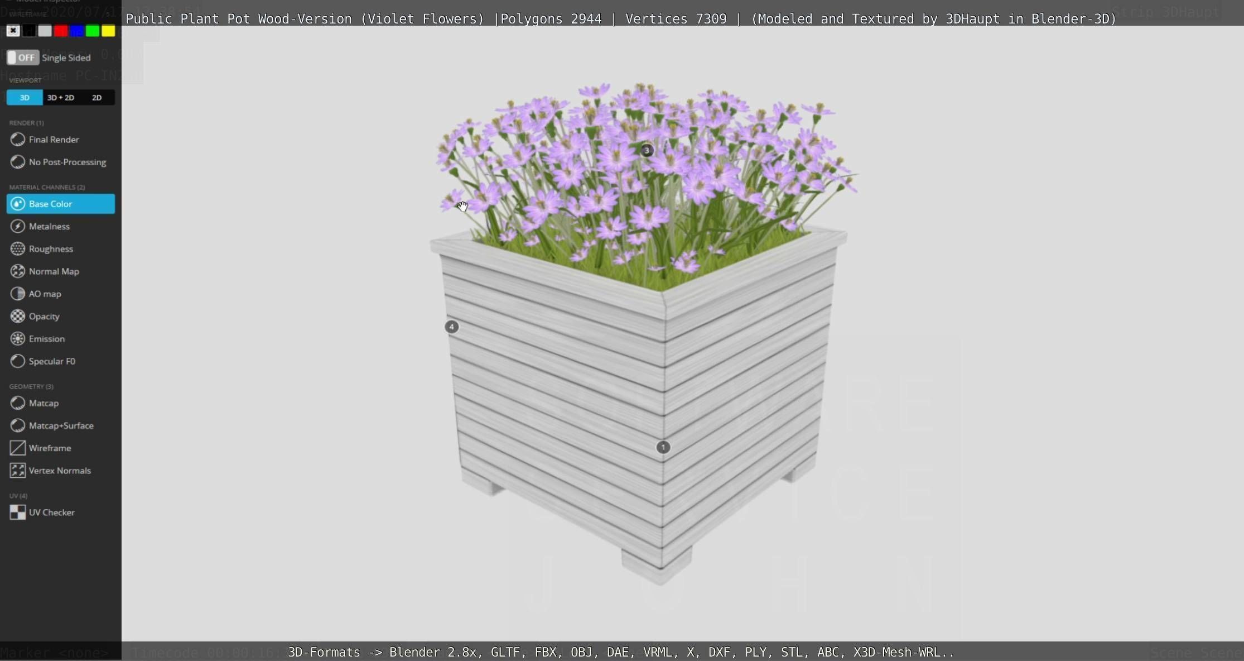The height and width of the screenshot is (661, 1244).
Task: Select the Specular F0 icon
Action: pyautogui.click(x=18, y=361)
